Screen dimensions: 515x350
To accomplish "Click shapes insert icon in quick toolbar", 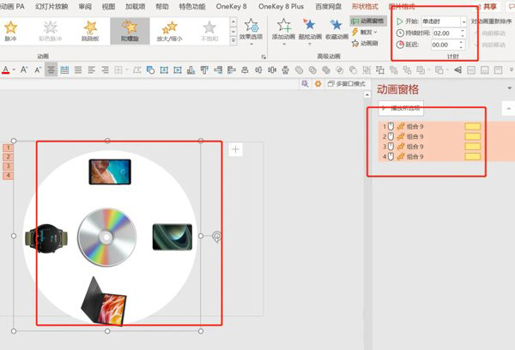I will [x=150, y=70].
